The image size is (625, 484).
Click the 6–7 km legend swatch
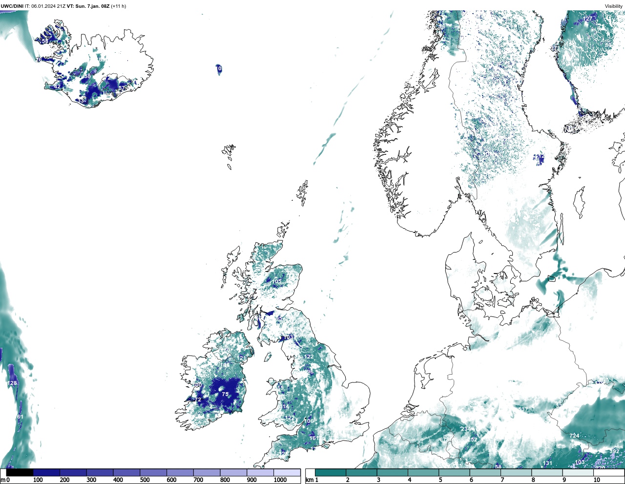[485, 472]
